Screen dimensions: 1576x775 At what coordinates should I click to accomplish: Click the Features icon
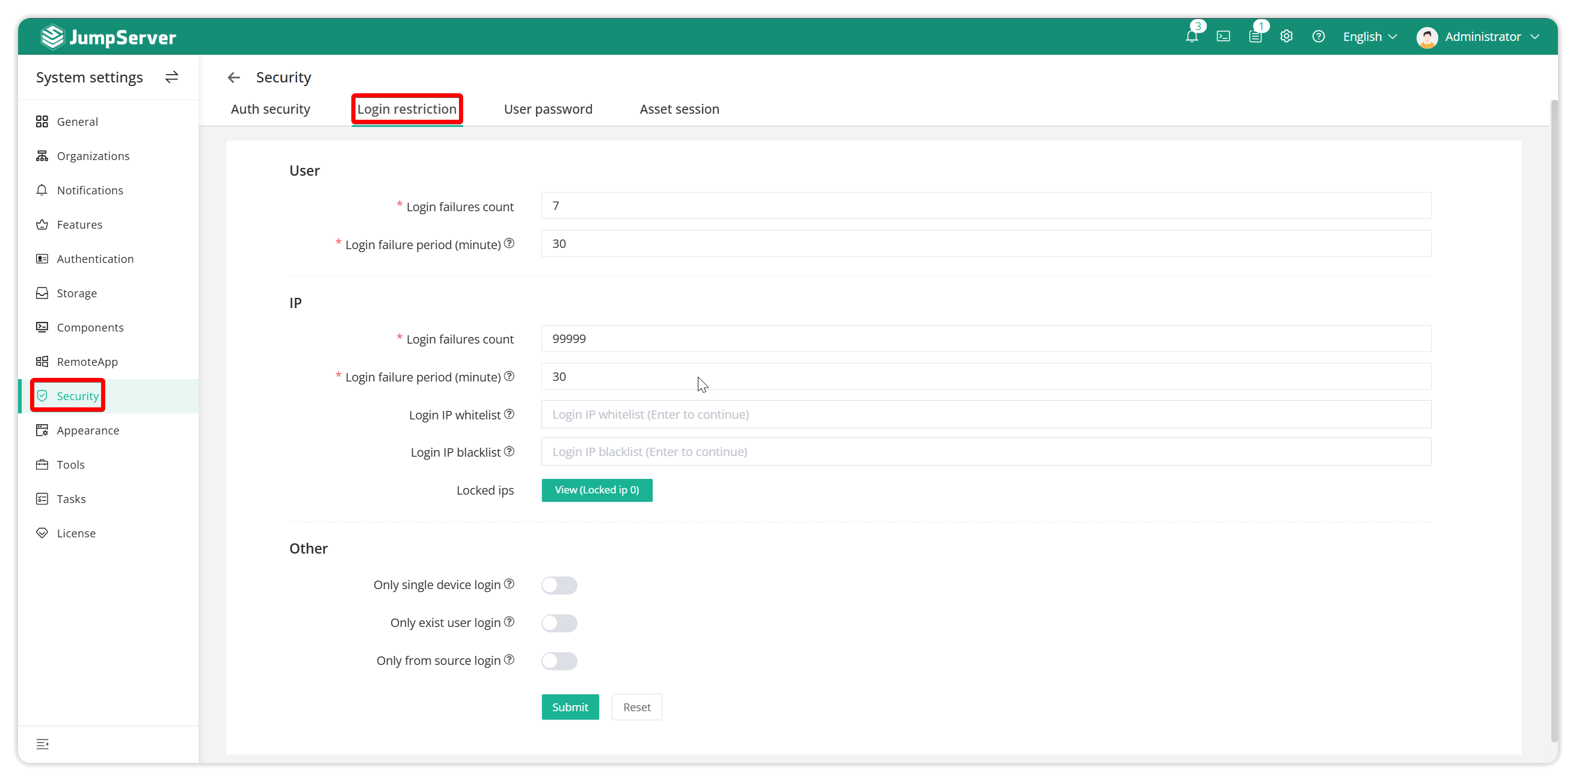click(x=42, y=224)
